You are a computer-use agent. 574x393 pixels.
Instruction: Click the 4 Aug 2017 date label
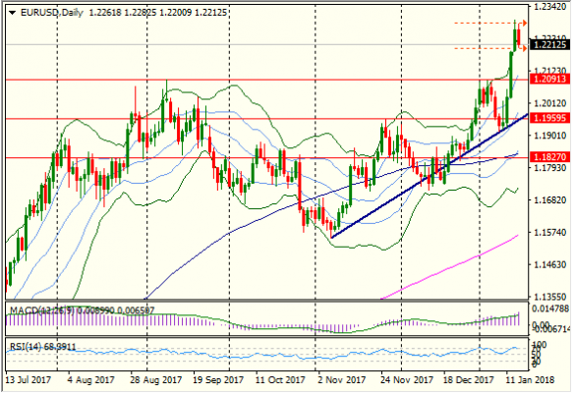(90, 380)
